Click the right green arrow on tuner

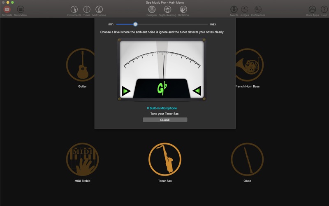197,91
